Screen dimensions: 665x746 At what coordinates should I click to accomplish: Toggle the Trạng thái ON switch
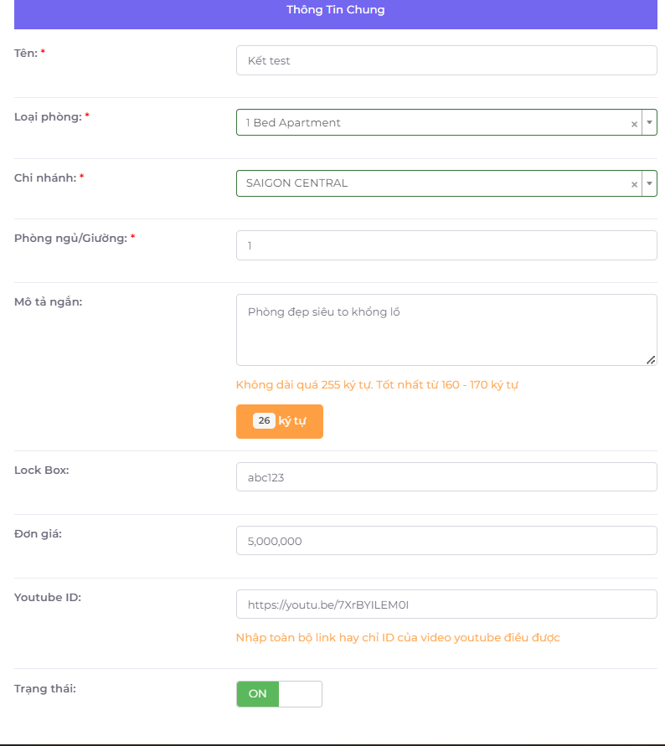tap(279, 694)
